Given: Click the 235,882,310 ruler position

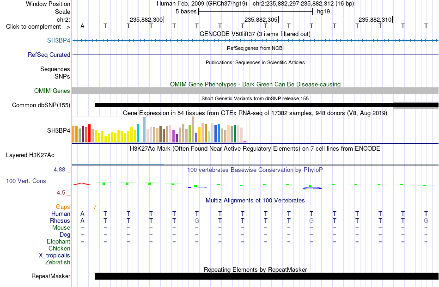Looking at the screenshot, I should point(375,19).
